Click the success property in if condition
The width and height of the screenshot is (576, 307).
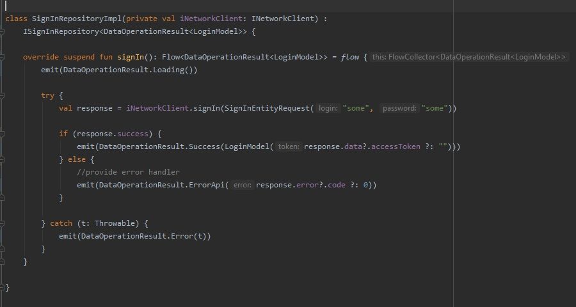(132, 134)
